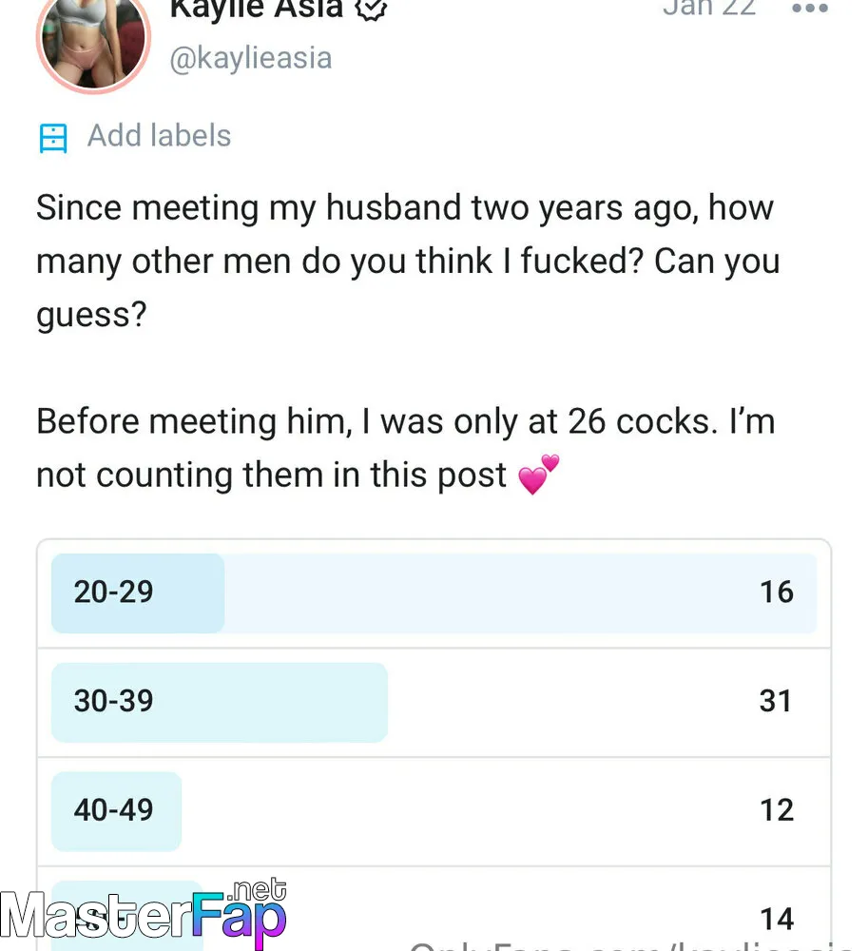
Task: Open the @kaylieasia handle link
Action: click(x=250, y=58)
